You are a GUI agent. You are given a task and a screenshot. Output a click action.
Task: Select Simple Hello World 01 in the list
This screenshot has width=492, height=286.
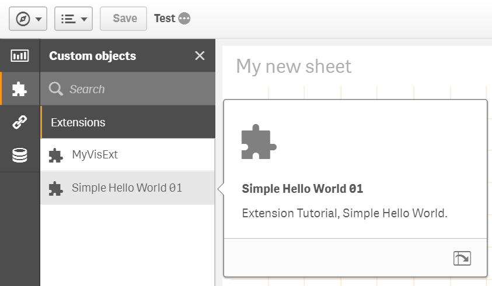(127, 188)
